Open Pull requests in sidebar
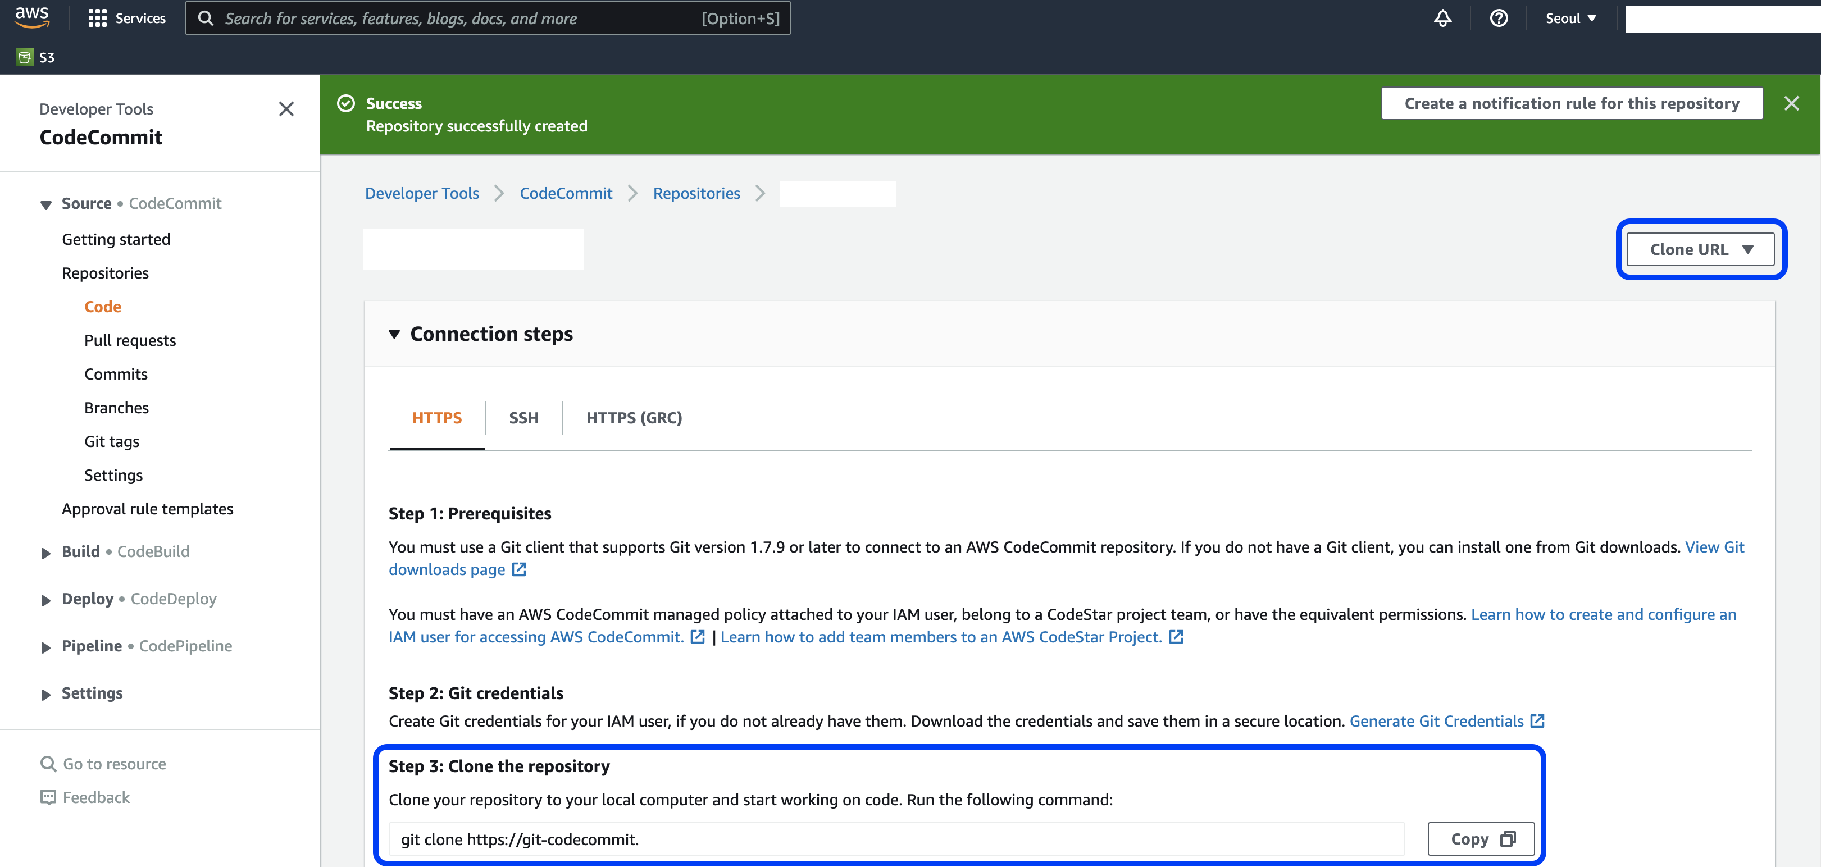Image resolution: width=1821 pixels, height=867 pixels. (x=130, y=341)
